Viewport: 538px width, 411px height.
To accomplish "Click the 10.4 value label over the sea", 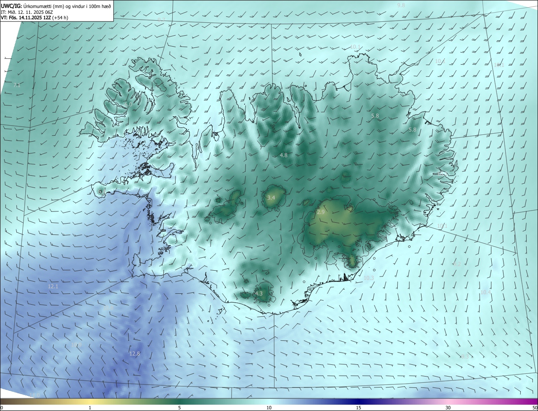I will (485, 292).
